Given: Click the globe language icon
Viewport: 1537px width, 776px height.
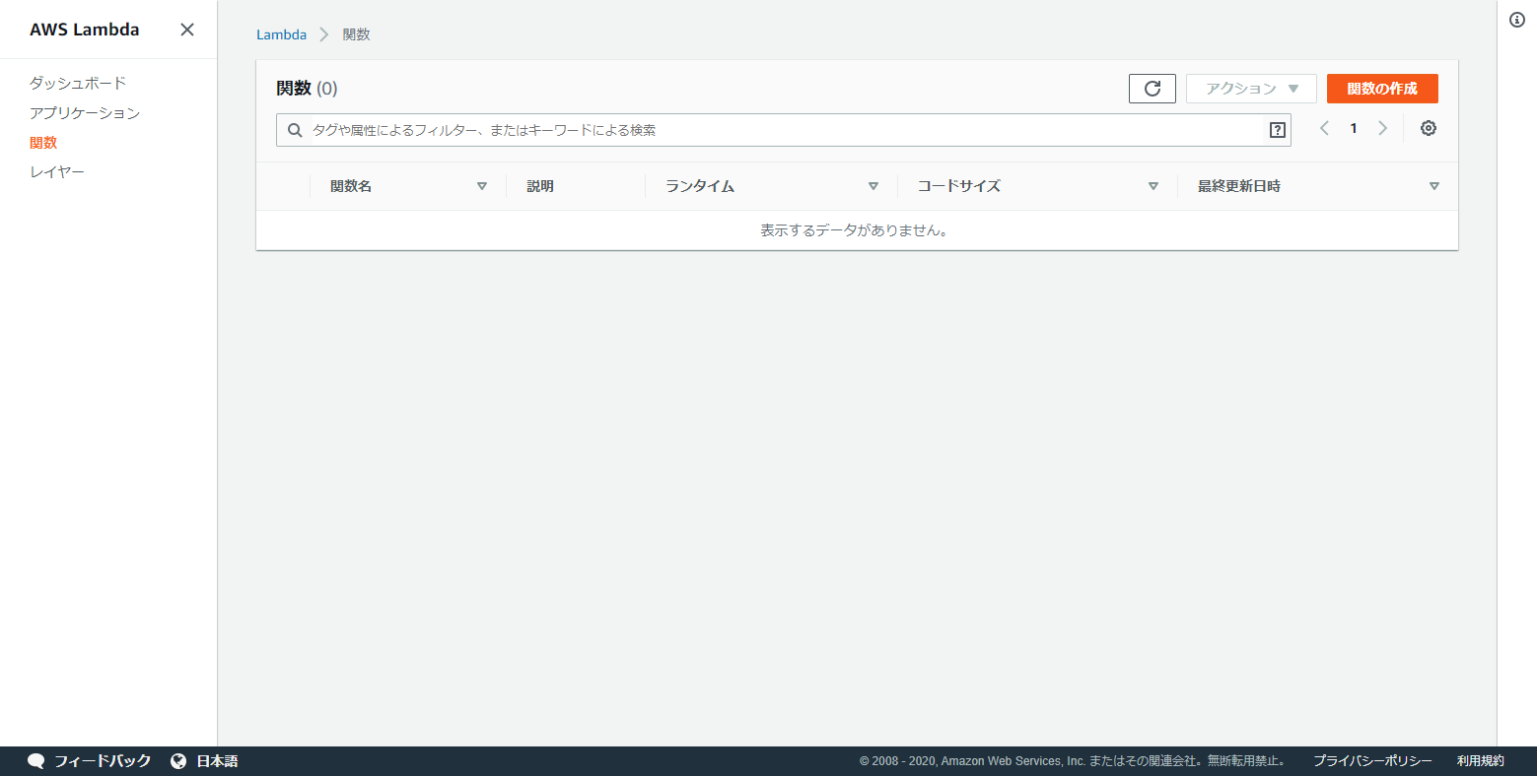Looking at the screenshot, I should (x=178, y=761).
